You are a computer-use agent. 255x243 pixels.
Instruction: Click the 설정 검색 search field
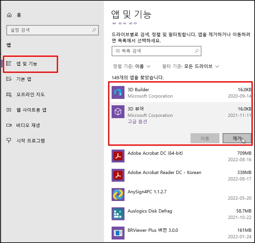point(52,30)
